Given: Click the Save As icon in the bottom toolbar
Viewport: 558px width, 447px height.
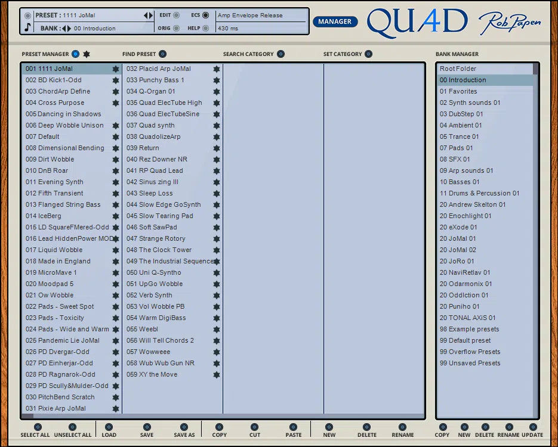Looking at the screenshot, I should 184,427.
